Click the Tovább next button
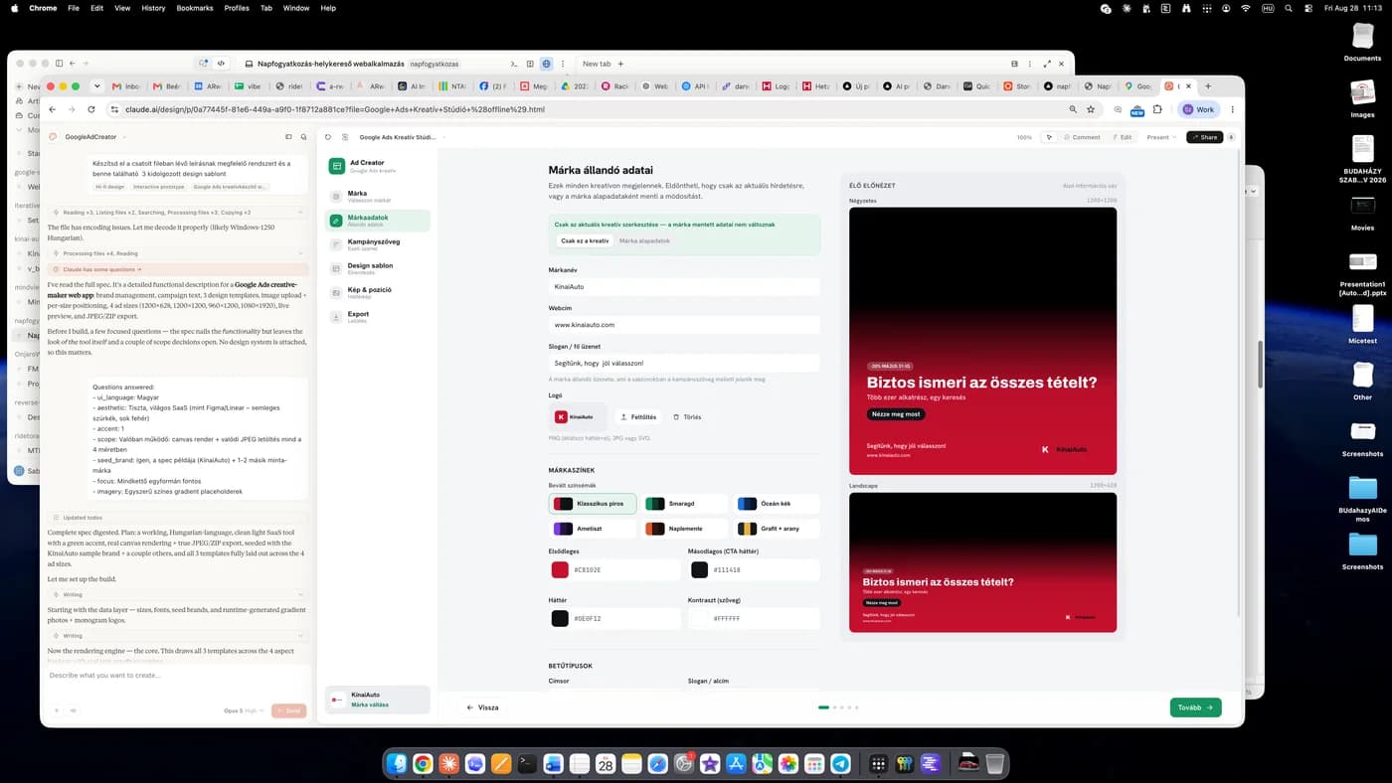The image size is (1392, 783). (x=1195, y=707)
